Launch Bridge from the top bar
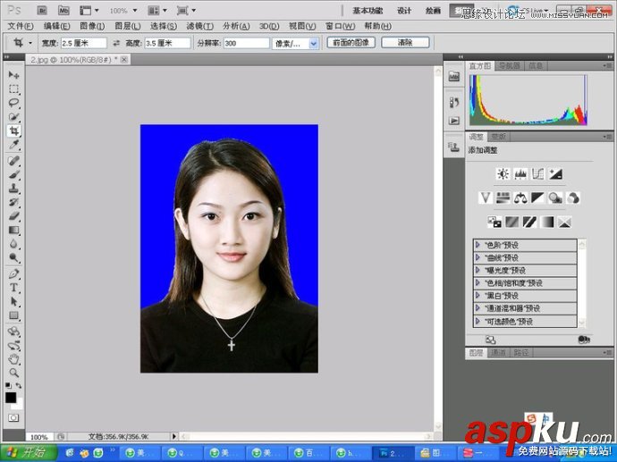The width and height of the screenshot is (617, 462). (x=40, y=11)
